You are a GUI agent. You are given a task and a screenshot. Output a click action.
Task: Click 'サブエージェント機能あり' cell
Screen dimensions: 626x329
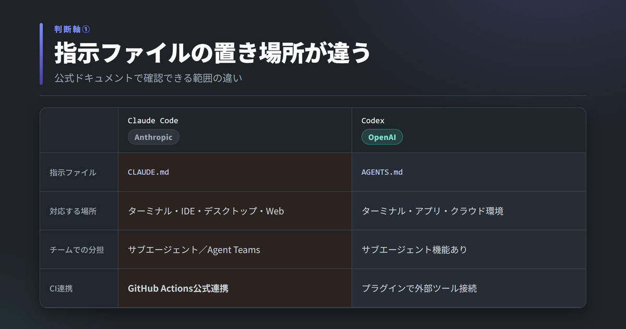click(468, 250)
